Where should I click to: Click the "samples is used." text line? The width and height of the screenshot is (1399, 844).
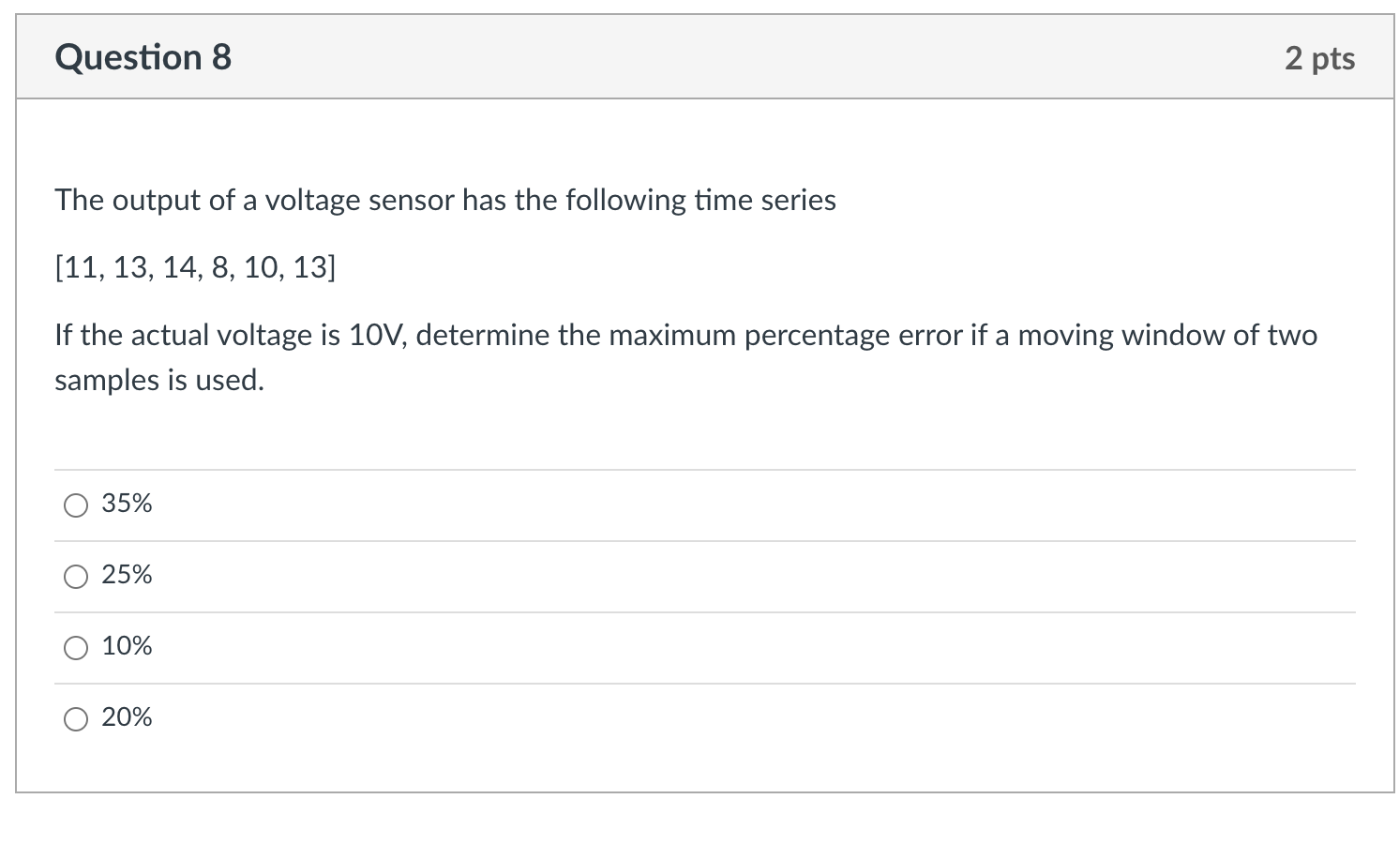pyautogui.click(x=159, y=381)
